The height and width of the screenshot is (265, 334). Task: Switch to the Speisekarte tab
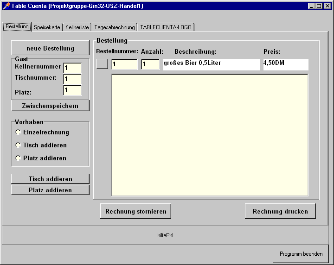click(x=47, y=27)
